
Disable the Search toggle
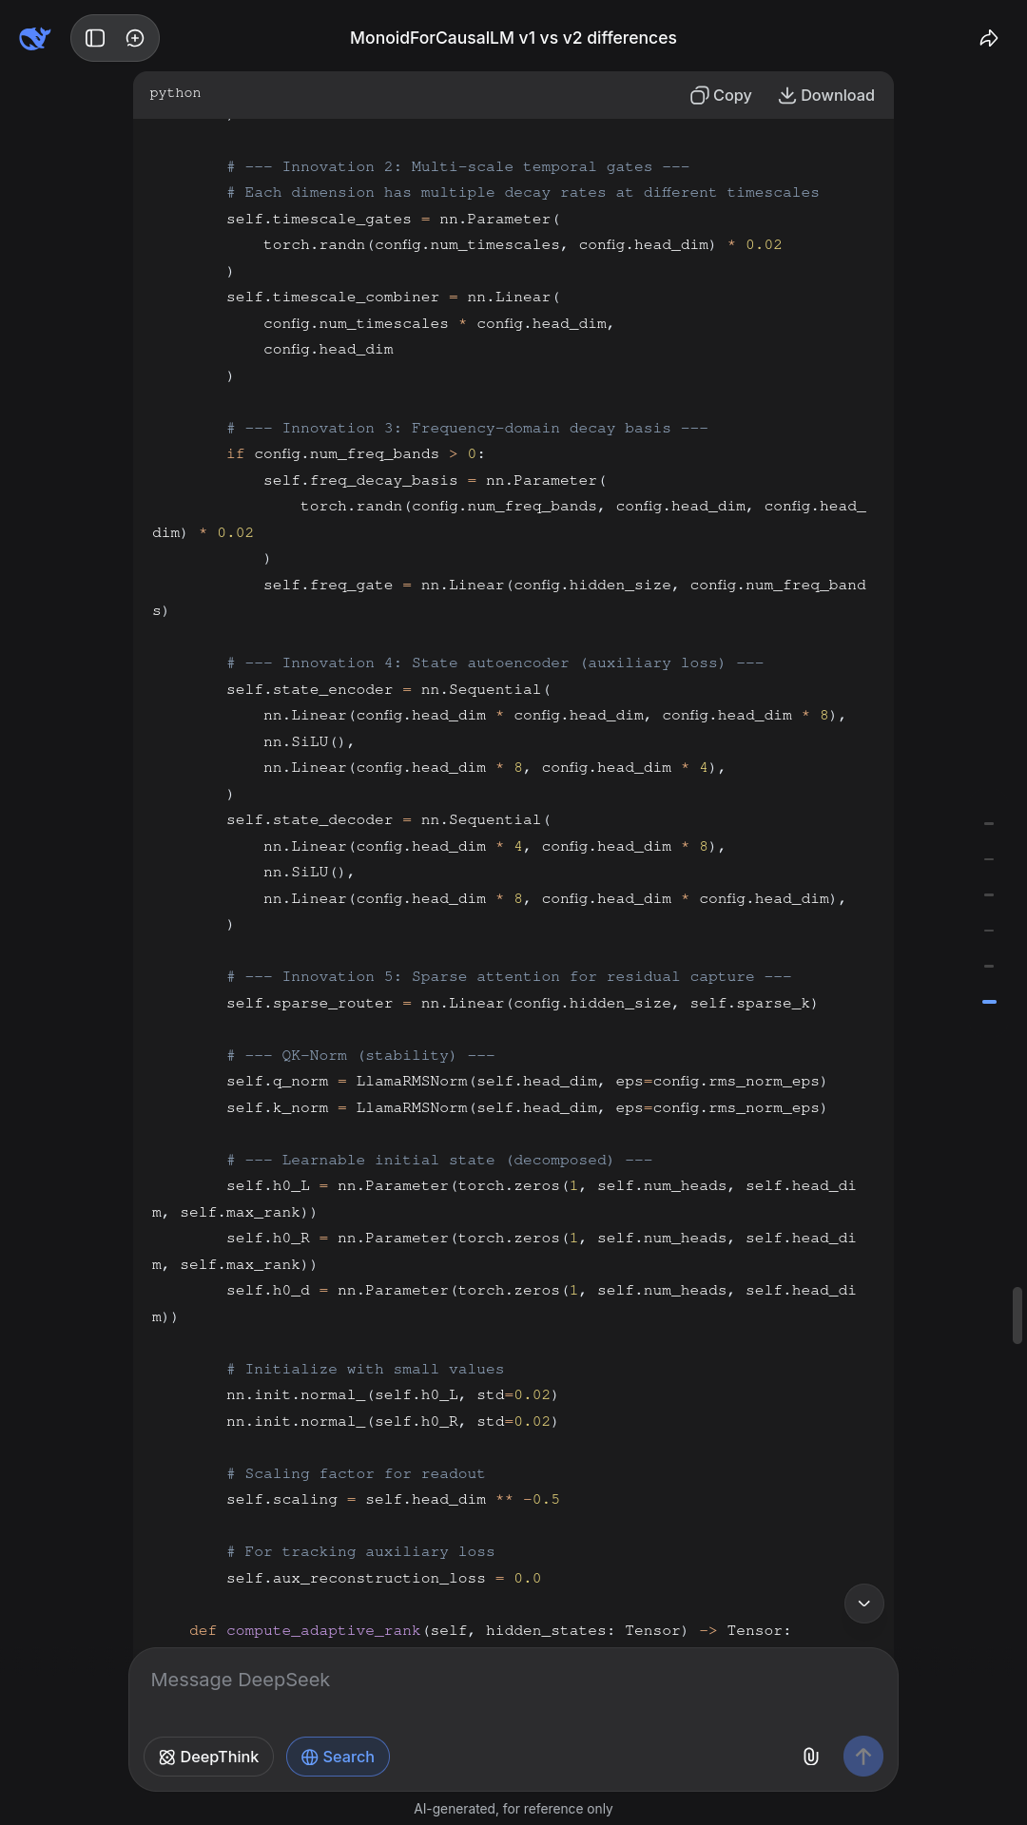(x=338, y=1757)
